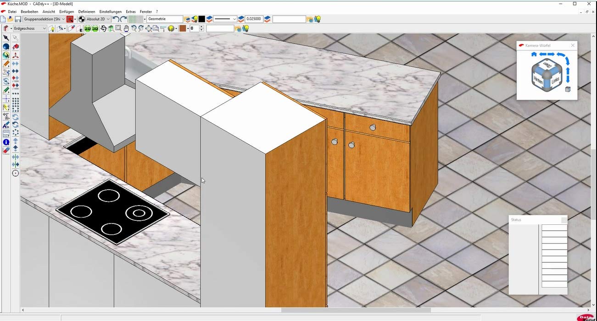Select the zoom window magnifier tool
This screenshot has height=321, width=597.
[x=118, y=28]
